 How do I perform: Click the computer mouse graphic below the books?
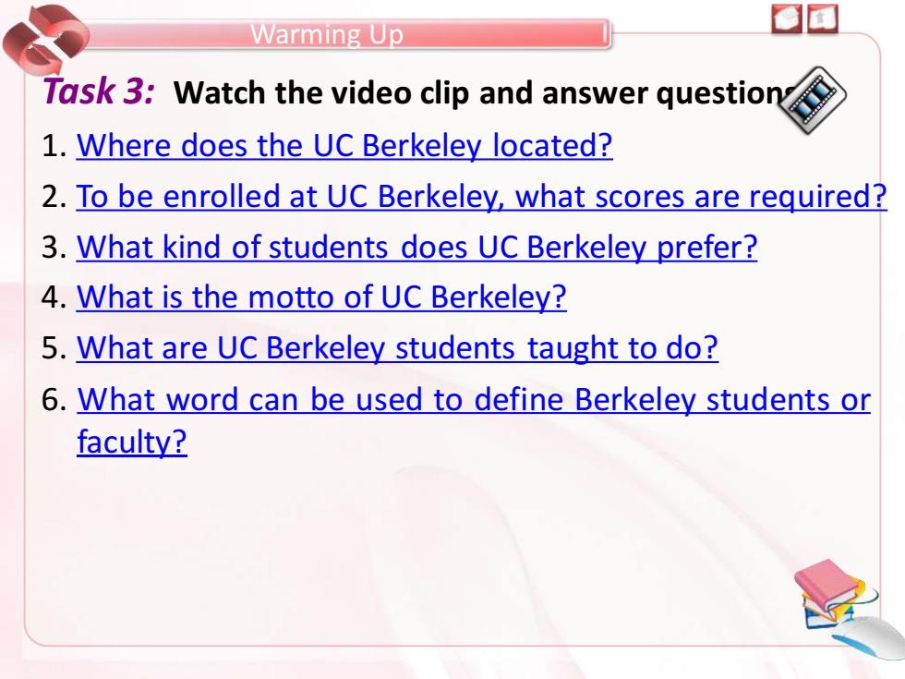[x=869, y=637]
